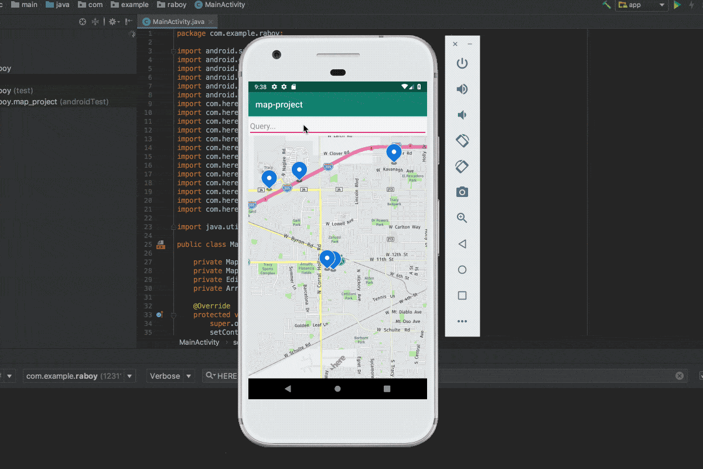Take an emulator screenshot with the camera icon

462,192
